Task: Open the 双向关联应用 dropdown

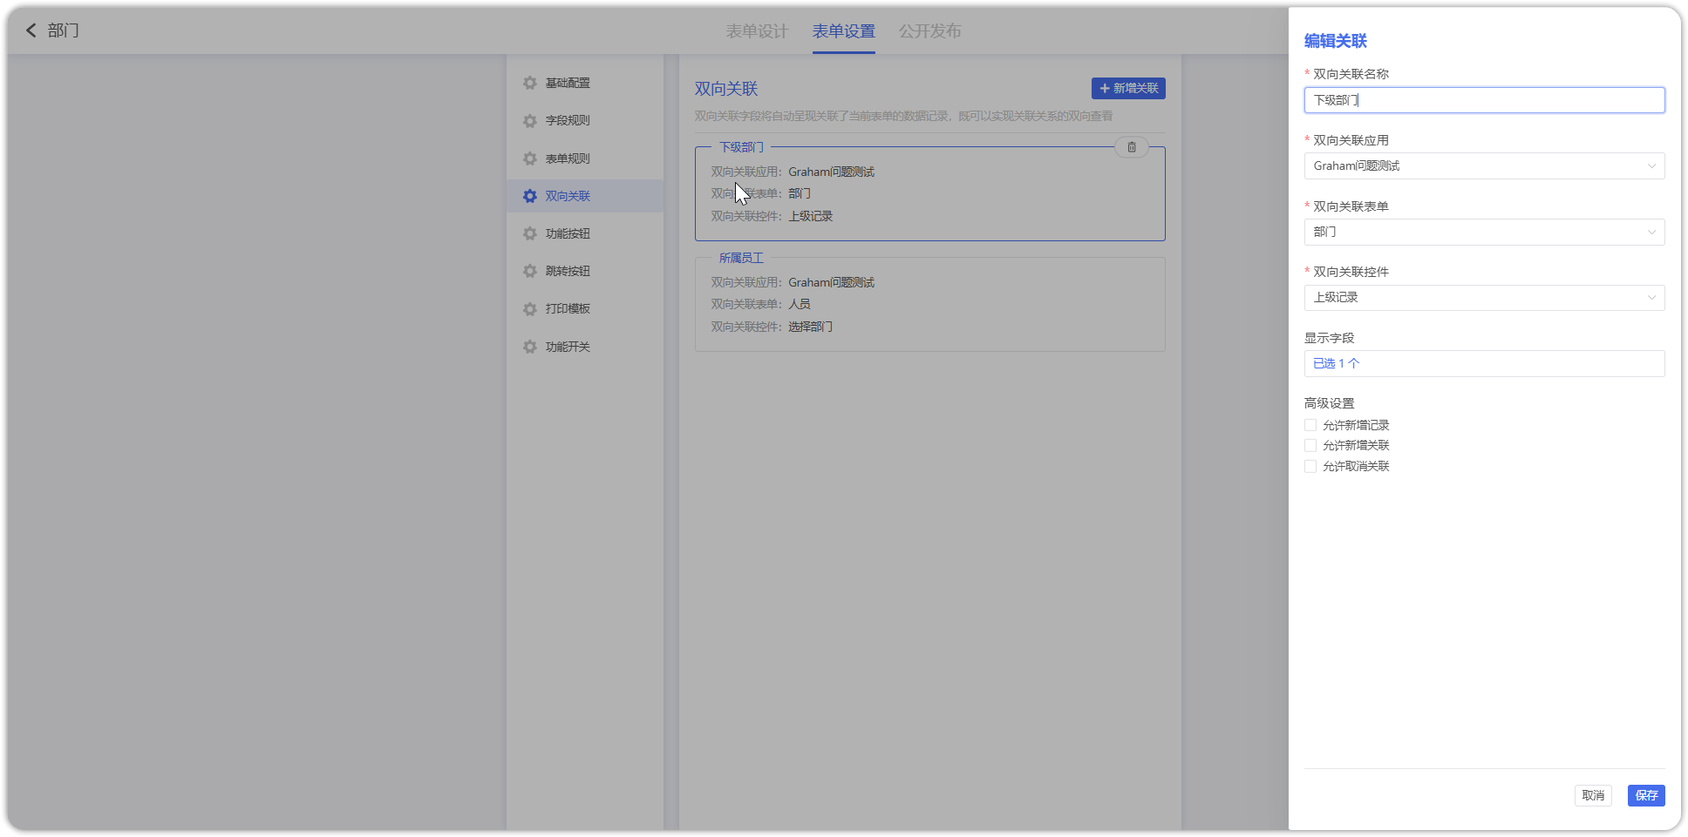Action: (1484, 166)
